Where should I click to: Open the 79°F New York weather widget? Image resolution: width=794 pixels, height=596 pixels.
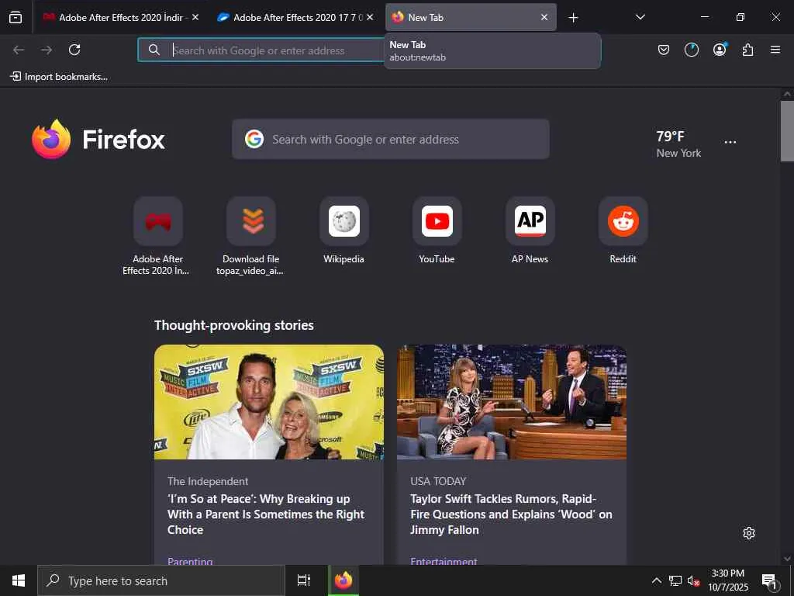pos(678,144)
